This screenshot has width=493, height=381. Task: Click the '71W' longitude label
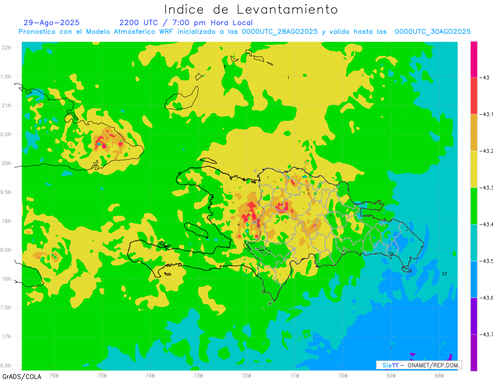pos(295,375)
